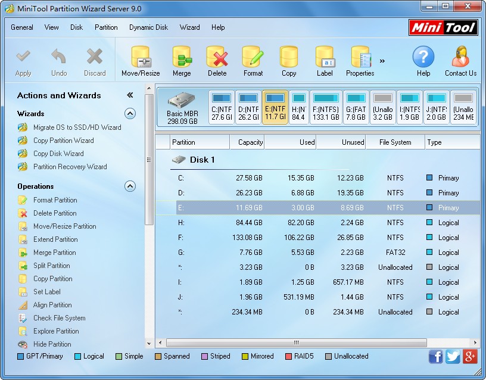The image size is (486, 380).
Task: Click the Basic MBR disk icon
Action: pos(182,99)
